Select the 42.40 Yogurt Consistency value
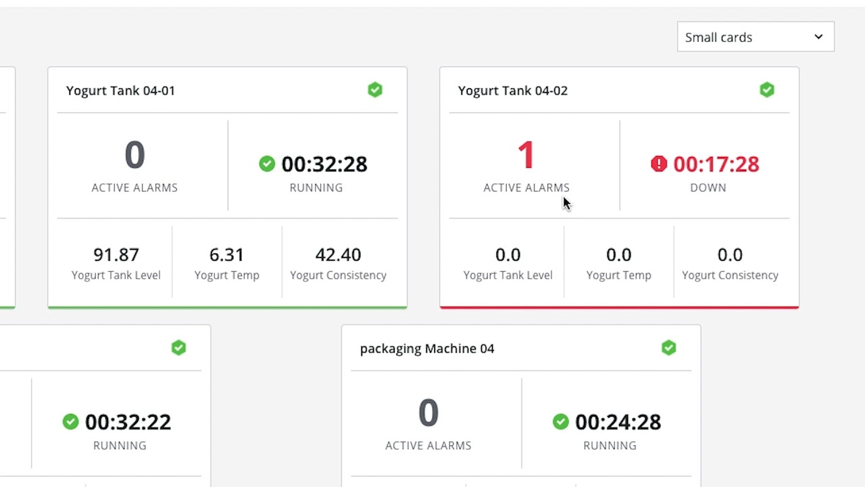Image resolution: width=865 pixels, height=487 pixels. [x=338, y=254]
